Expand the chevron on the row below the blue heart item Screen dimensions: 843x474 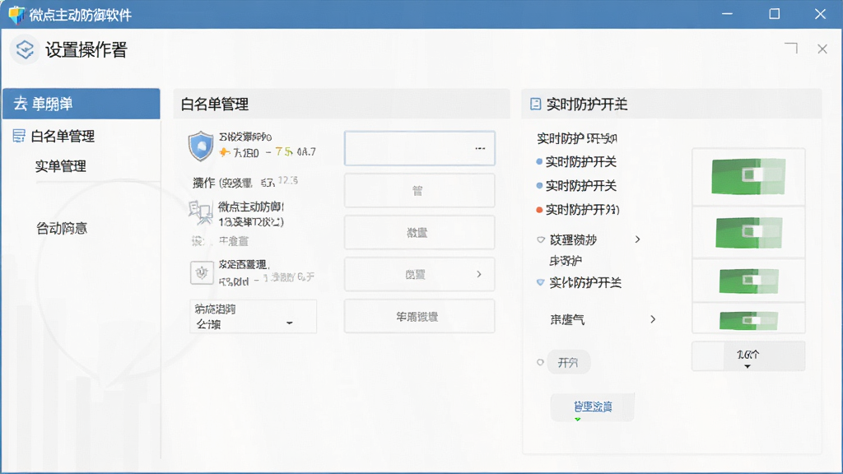[x=653, y=319]
